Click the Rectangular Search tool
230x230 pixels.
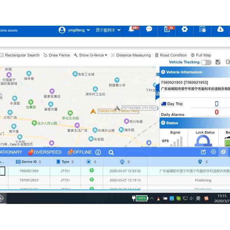[20, 55]
